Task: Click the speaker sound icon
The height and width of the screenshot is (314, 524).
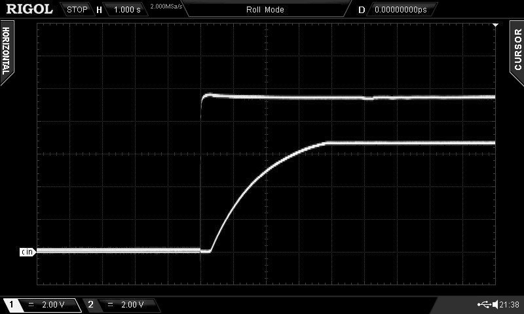Action: click(495, 304)
